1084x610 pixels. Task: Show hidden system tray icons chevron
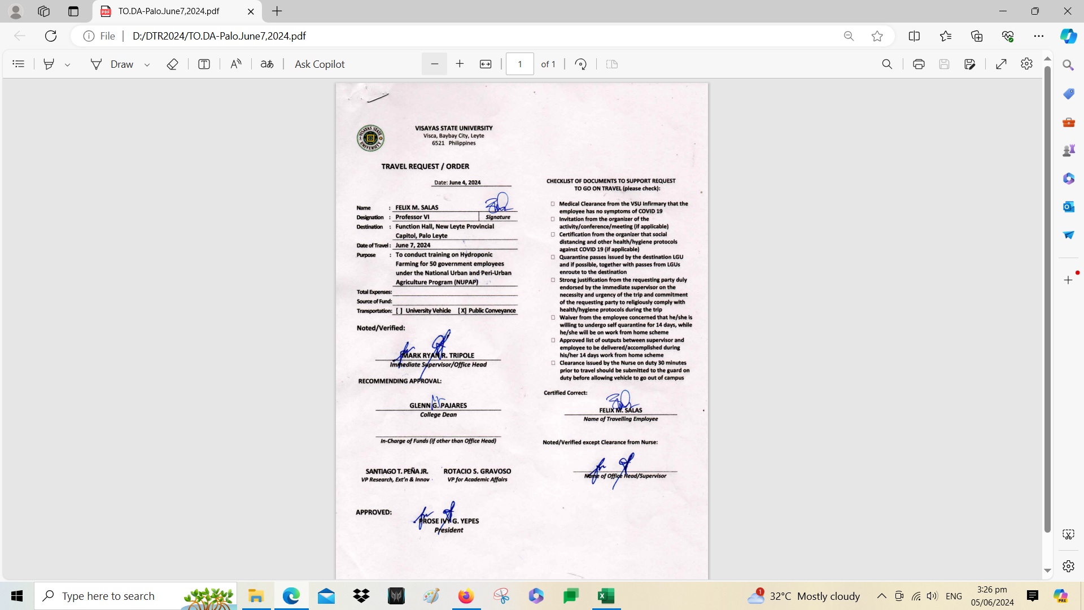point(881,596)
